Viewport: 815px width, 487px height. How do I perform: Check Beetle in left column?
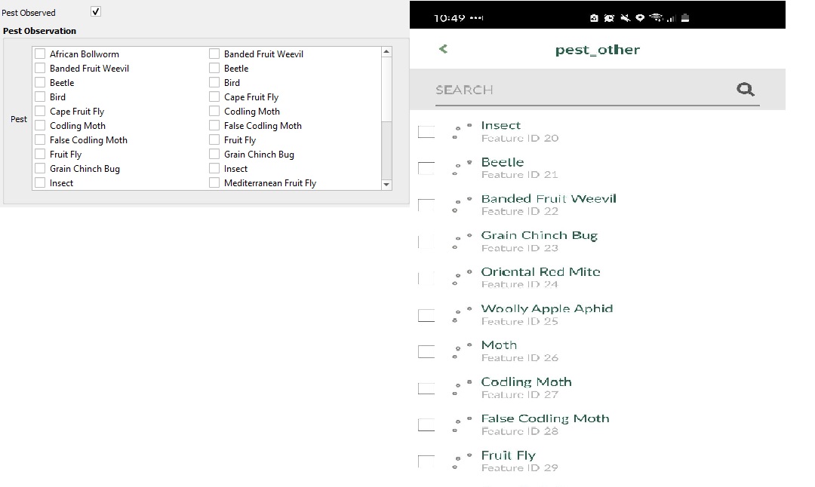pos(39,83)
